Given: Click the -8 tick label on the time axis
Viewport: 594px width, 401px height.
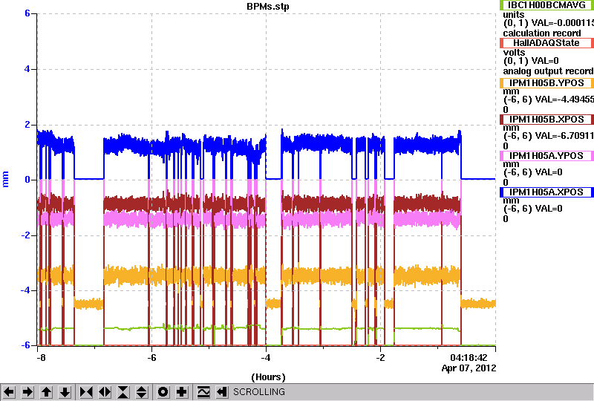Looking at the screenshot, I should pyautogui.click(x=41, y=358).
